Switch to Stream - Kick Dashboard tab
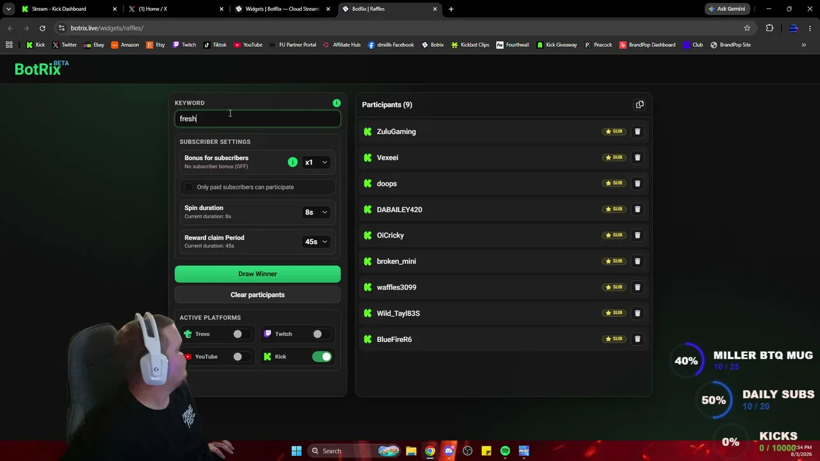 69,9
